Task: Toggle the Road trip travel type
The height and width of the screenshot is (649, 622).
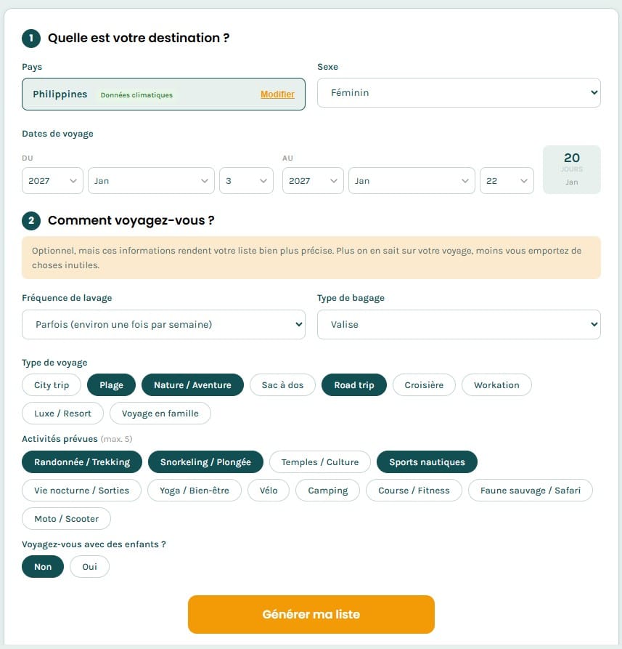Action: click(353, 384)
